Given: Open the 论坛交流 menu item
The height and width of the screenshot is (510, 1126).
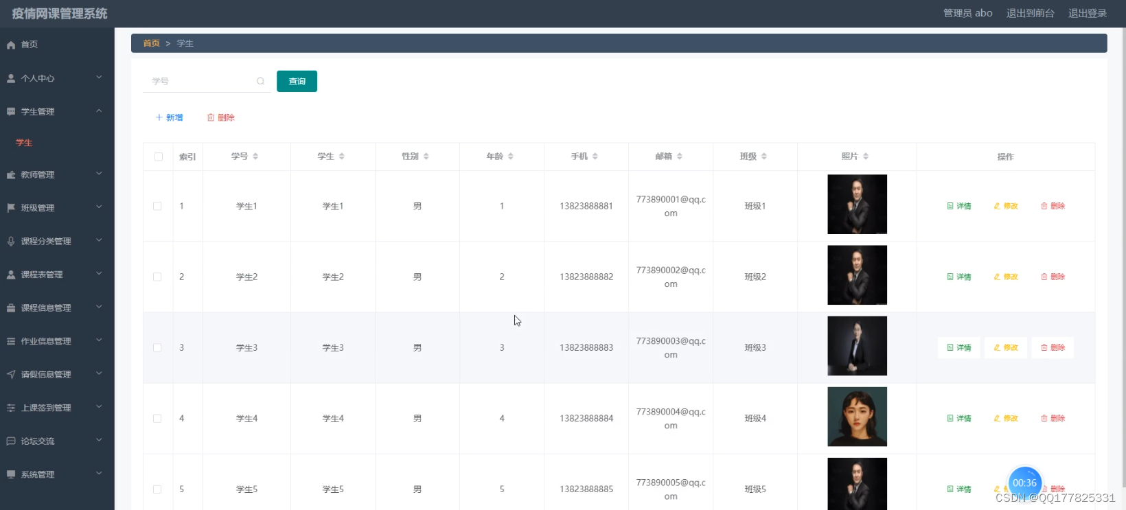Looking at the screenshot, I should [x=57, y=441].
